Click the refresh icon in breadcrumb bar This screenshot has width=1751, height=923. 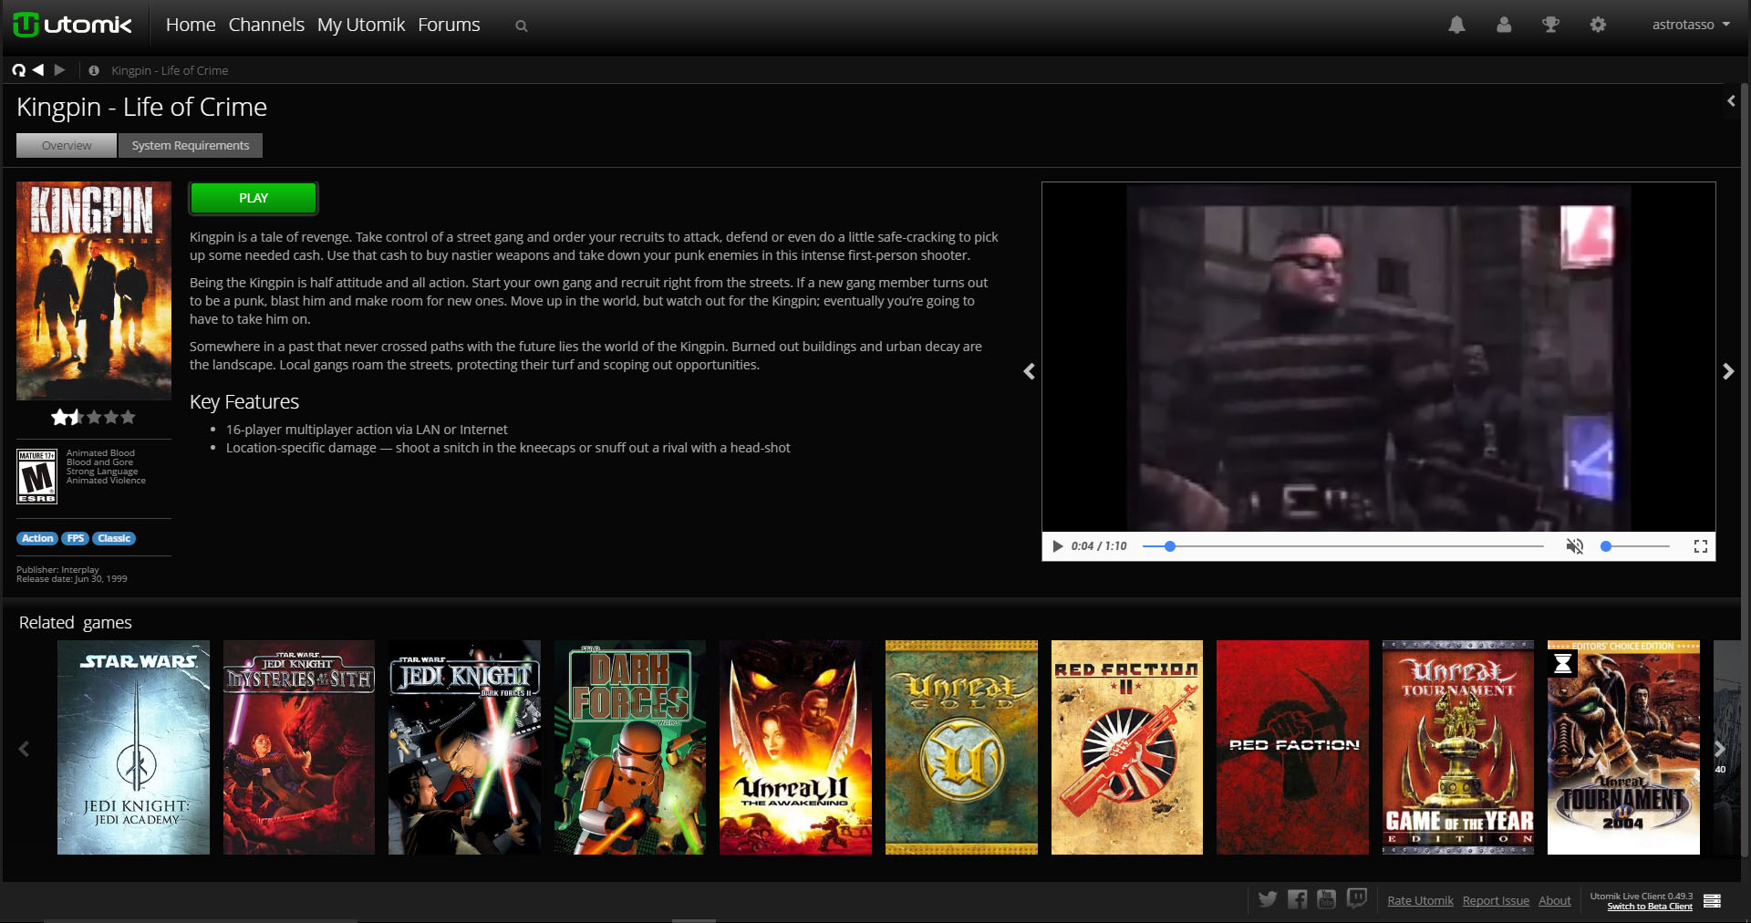[x=18, y=70]
